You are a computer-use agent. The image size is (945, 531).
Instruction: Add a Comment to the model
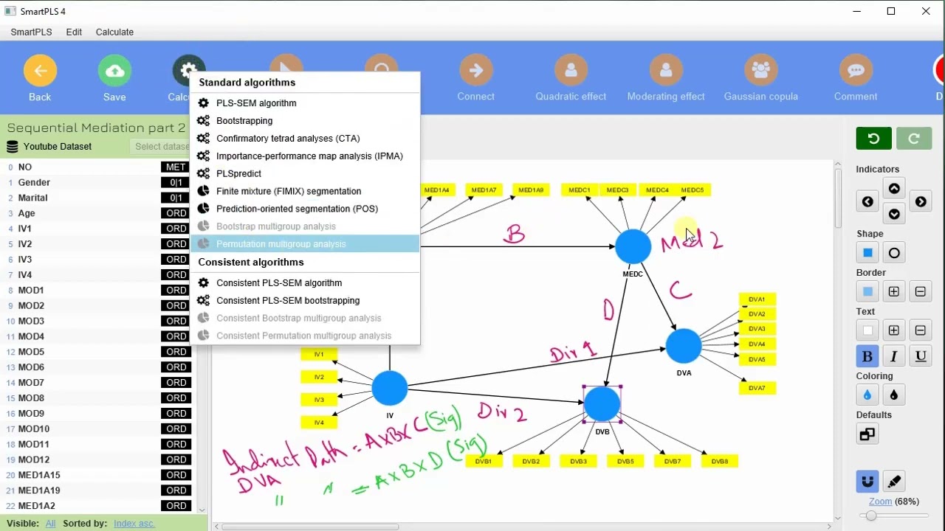point(856,72)
